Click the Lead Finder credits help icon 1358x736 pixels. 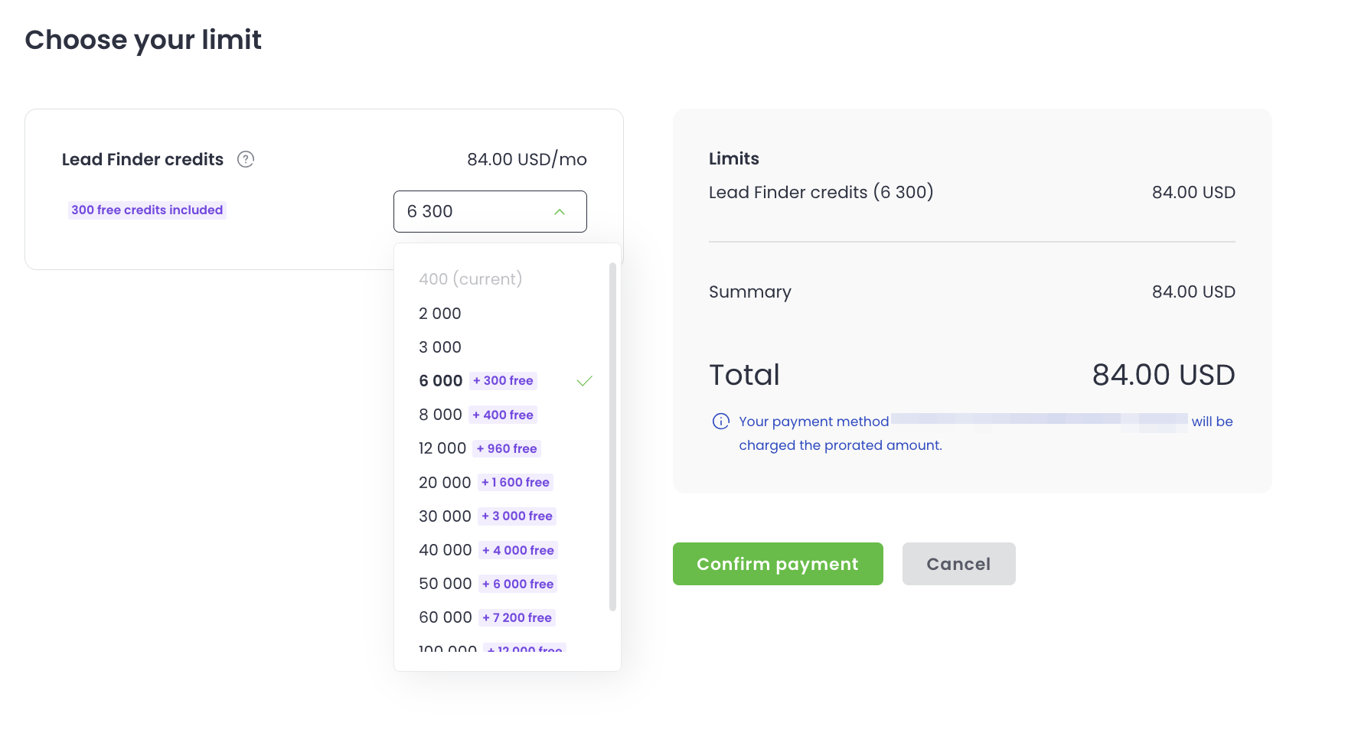246,159
